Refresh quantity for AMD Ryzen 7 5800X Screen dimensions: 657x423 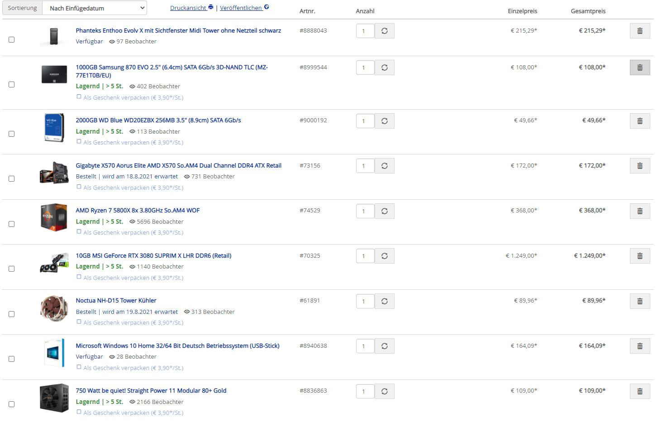[x=384, y=211]
